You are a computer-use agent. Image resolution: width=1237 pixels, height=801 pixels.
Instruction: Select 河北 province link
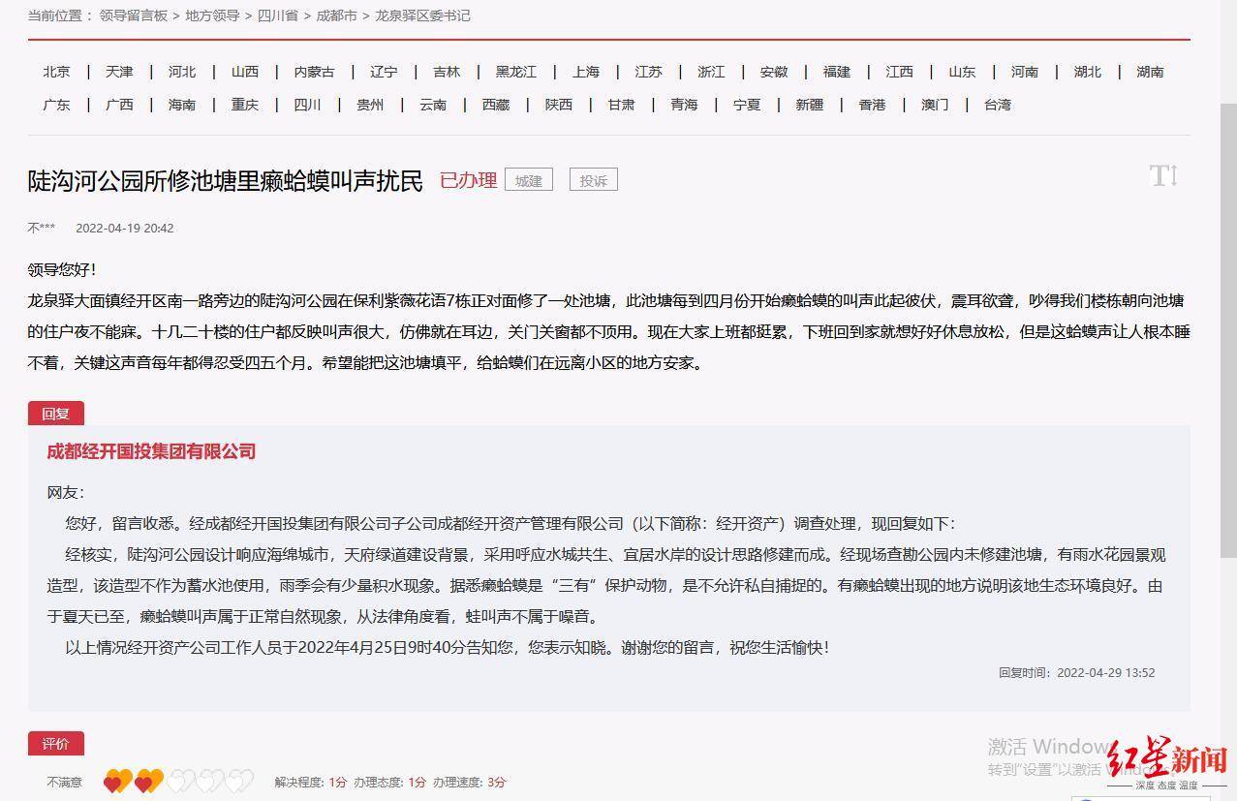[x=182, y=72]
